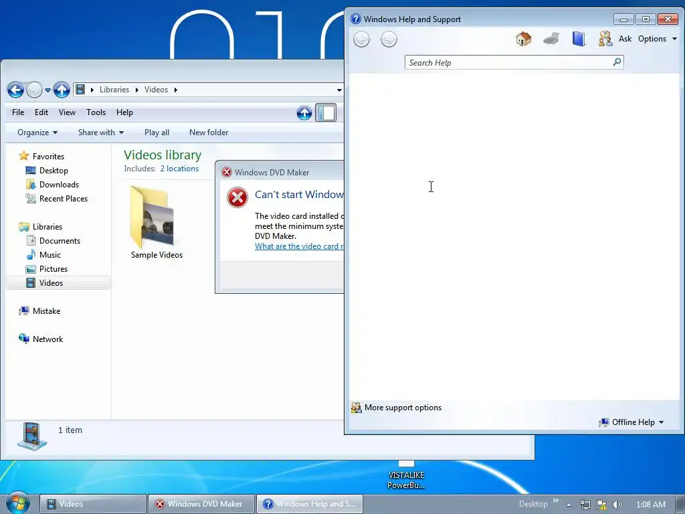Switch to Videos taskbar button

click(92, 504)
